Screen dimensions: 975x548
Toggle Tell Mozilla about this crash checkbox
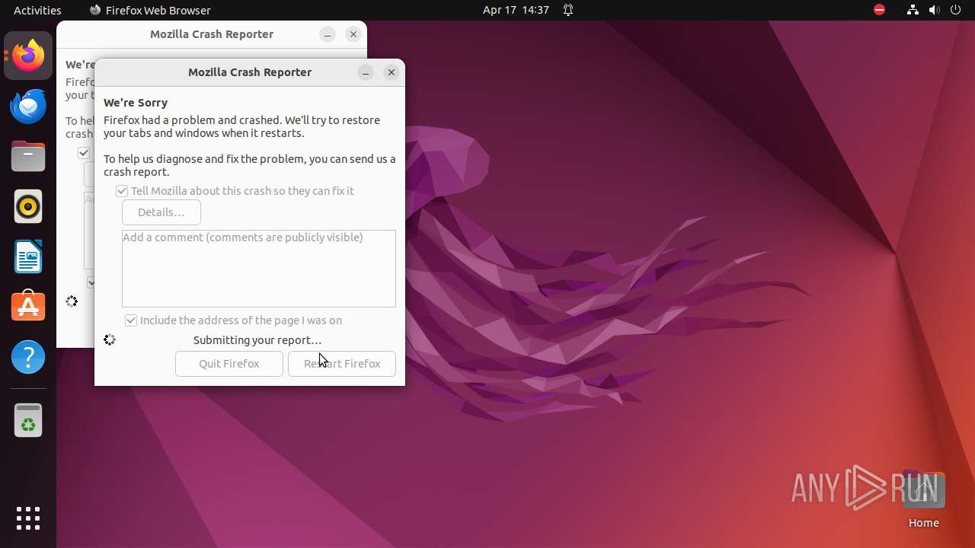pyautogui.click(x=122, y=191)
